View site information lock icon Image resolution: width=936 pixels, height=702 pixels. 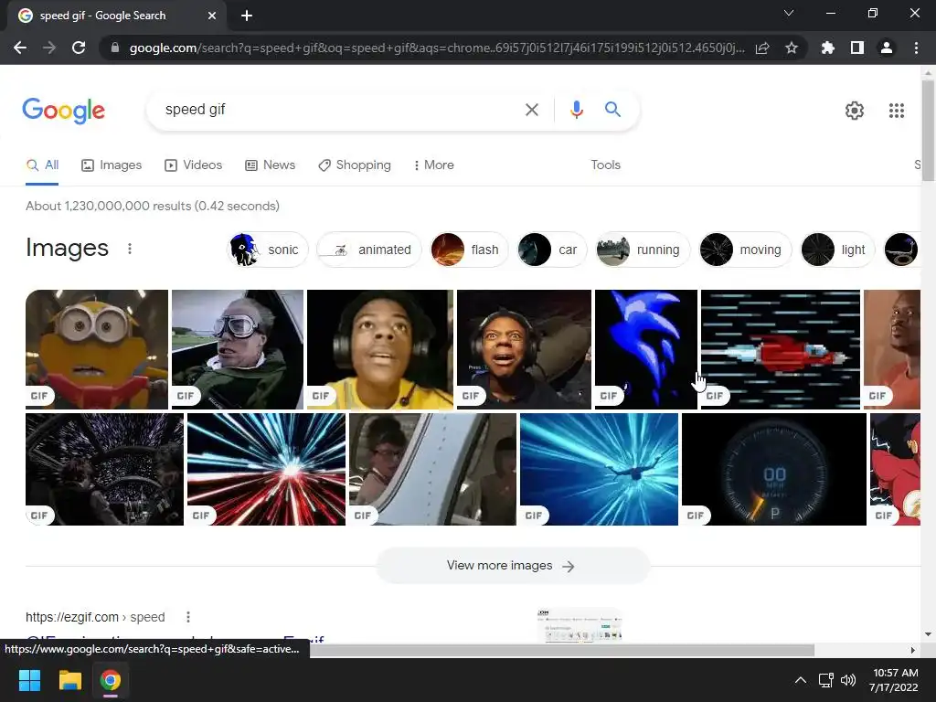(x=115, y=48)
